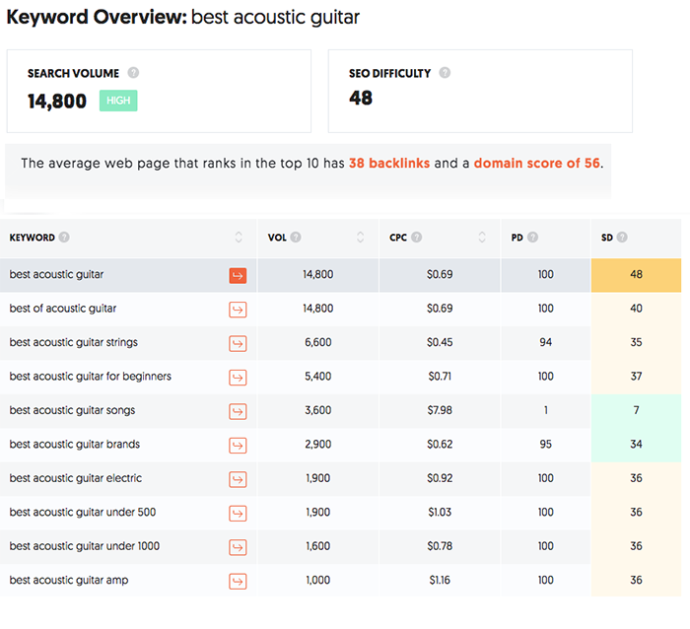The width and height of the screenshot is (690, 629).
Task: Click help icon next to SEO Difficulty
Action: (445, 73)
